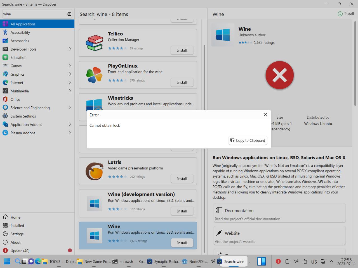
Task: Open Discover Settings page
Action: tap(37, 234)
